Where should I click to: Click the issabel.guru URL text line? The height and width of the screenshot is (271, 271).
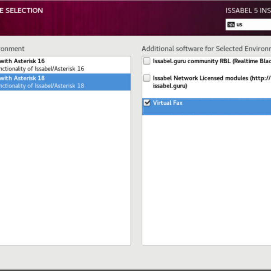[x=170, y=85]
